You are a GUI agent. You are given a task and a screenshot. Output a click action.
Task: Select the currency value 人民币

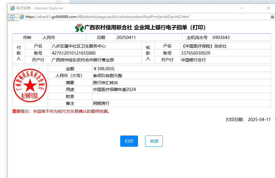coord(49,37)
